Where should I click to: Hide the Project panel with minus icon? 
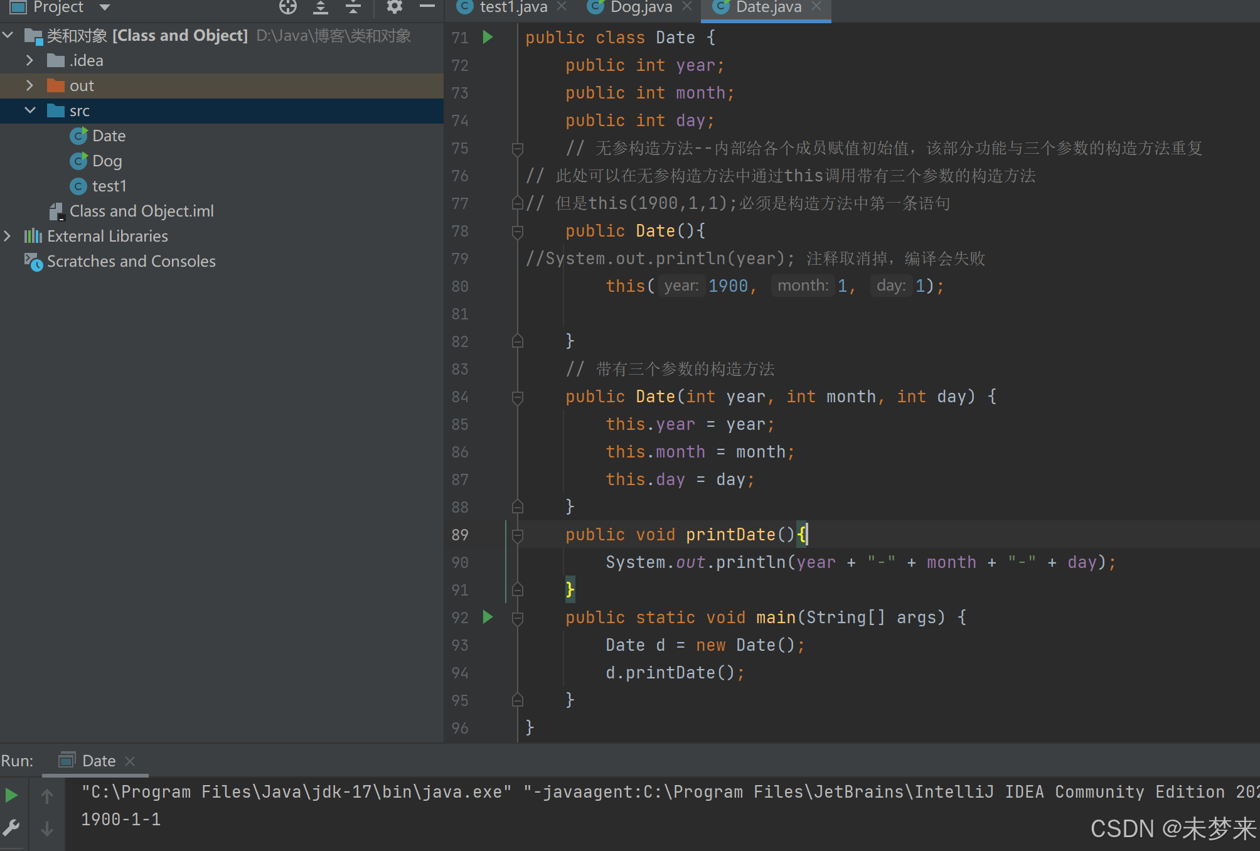(x=427, y=7)
